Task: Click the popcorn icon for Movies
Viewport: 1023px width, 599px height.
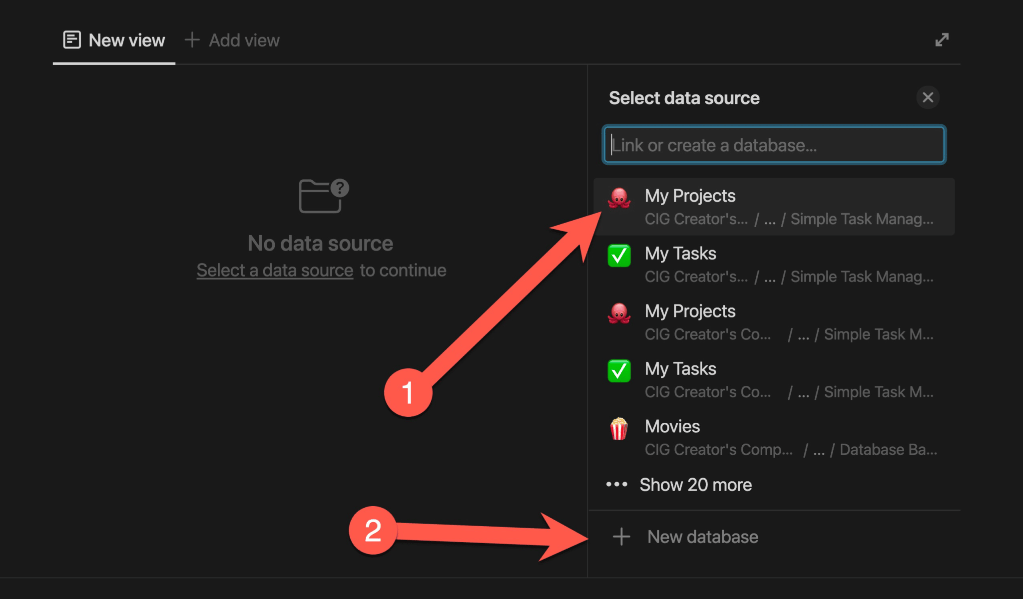Action: point(619,428)
